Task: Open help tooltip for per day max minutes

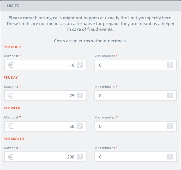Action: pyautogui.click(x=170, y=96)
